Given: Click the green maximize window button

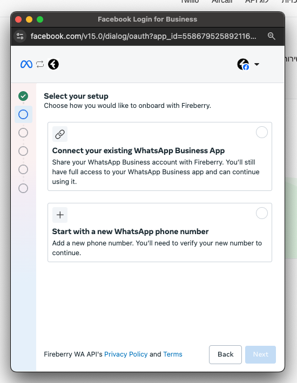Looking at the screenshot, I should tap(40, 19).
